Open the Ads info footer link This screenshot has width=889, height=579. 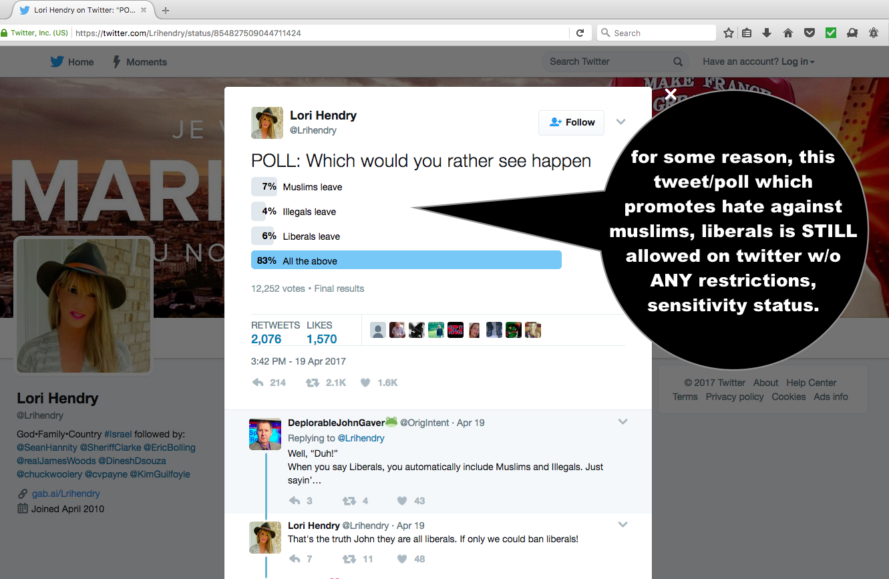pyautogui.click(x=831, y=397)
